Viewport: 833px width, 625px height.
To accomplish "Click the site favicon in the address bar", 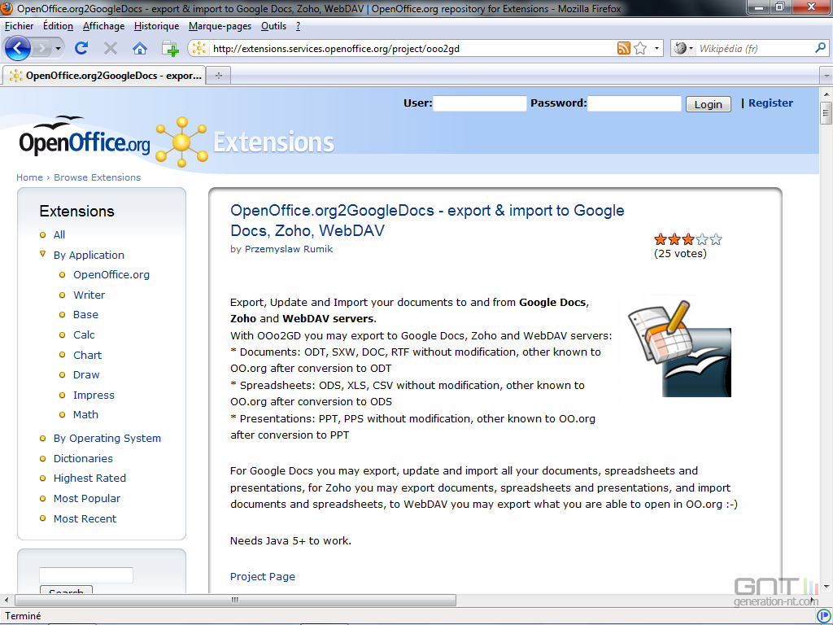I will [x=199, y=49].
